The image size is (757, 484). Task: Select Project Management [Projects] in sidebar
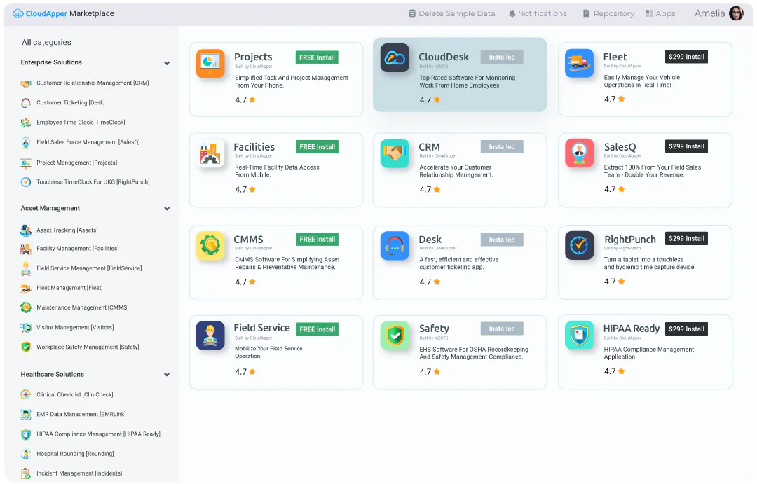tap(77, 163)
